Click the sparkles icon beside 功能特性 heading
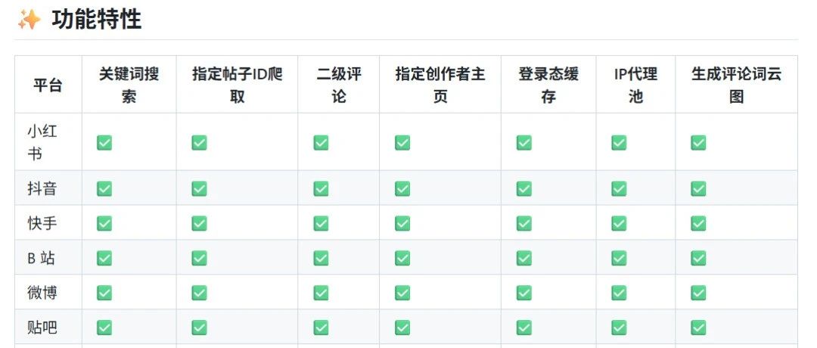The width and height of the screenshot is (817, 348). [x=30, y=20]
